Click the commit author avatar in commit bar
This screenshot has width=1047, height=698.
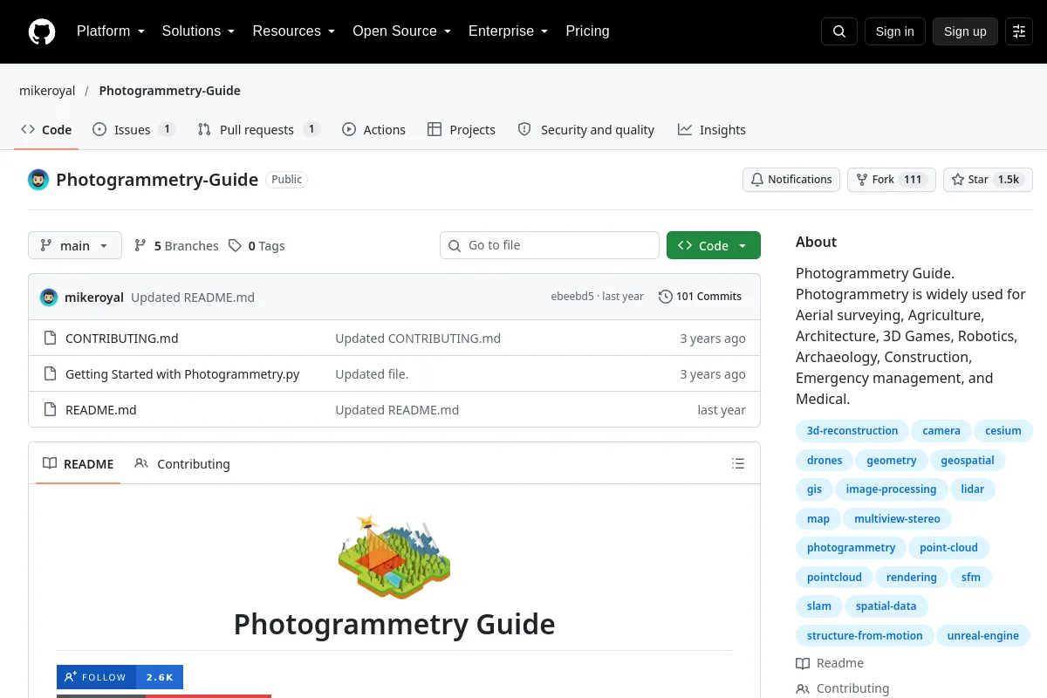[x=49, y=297]
